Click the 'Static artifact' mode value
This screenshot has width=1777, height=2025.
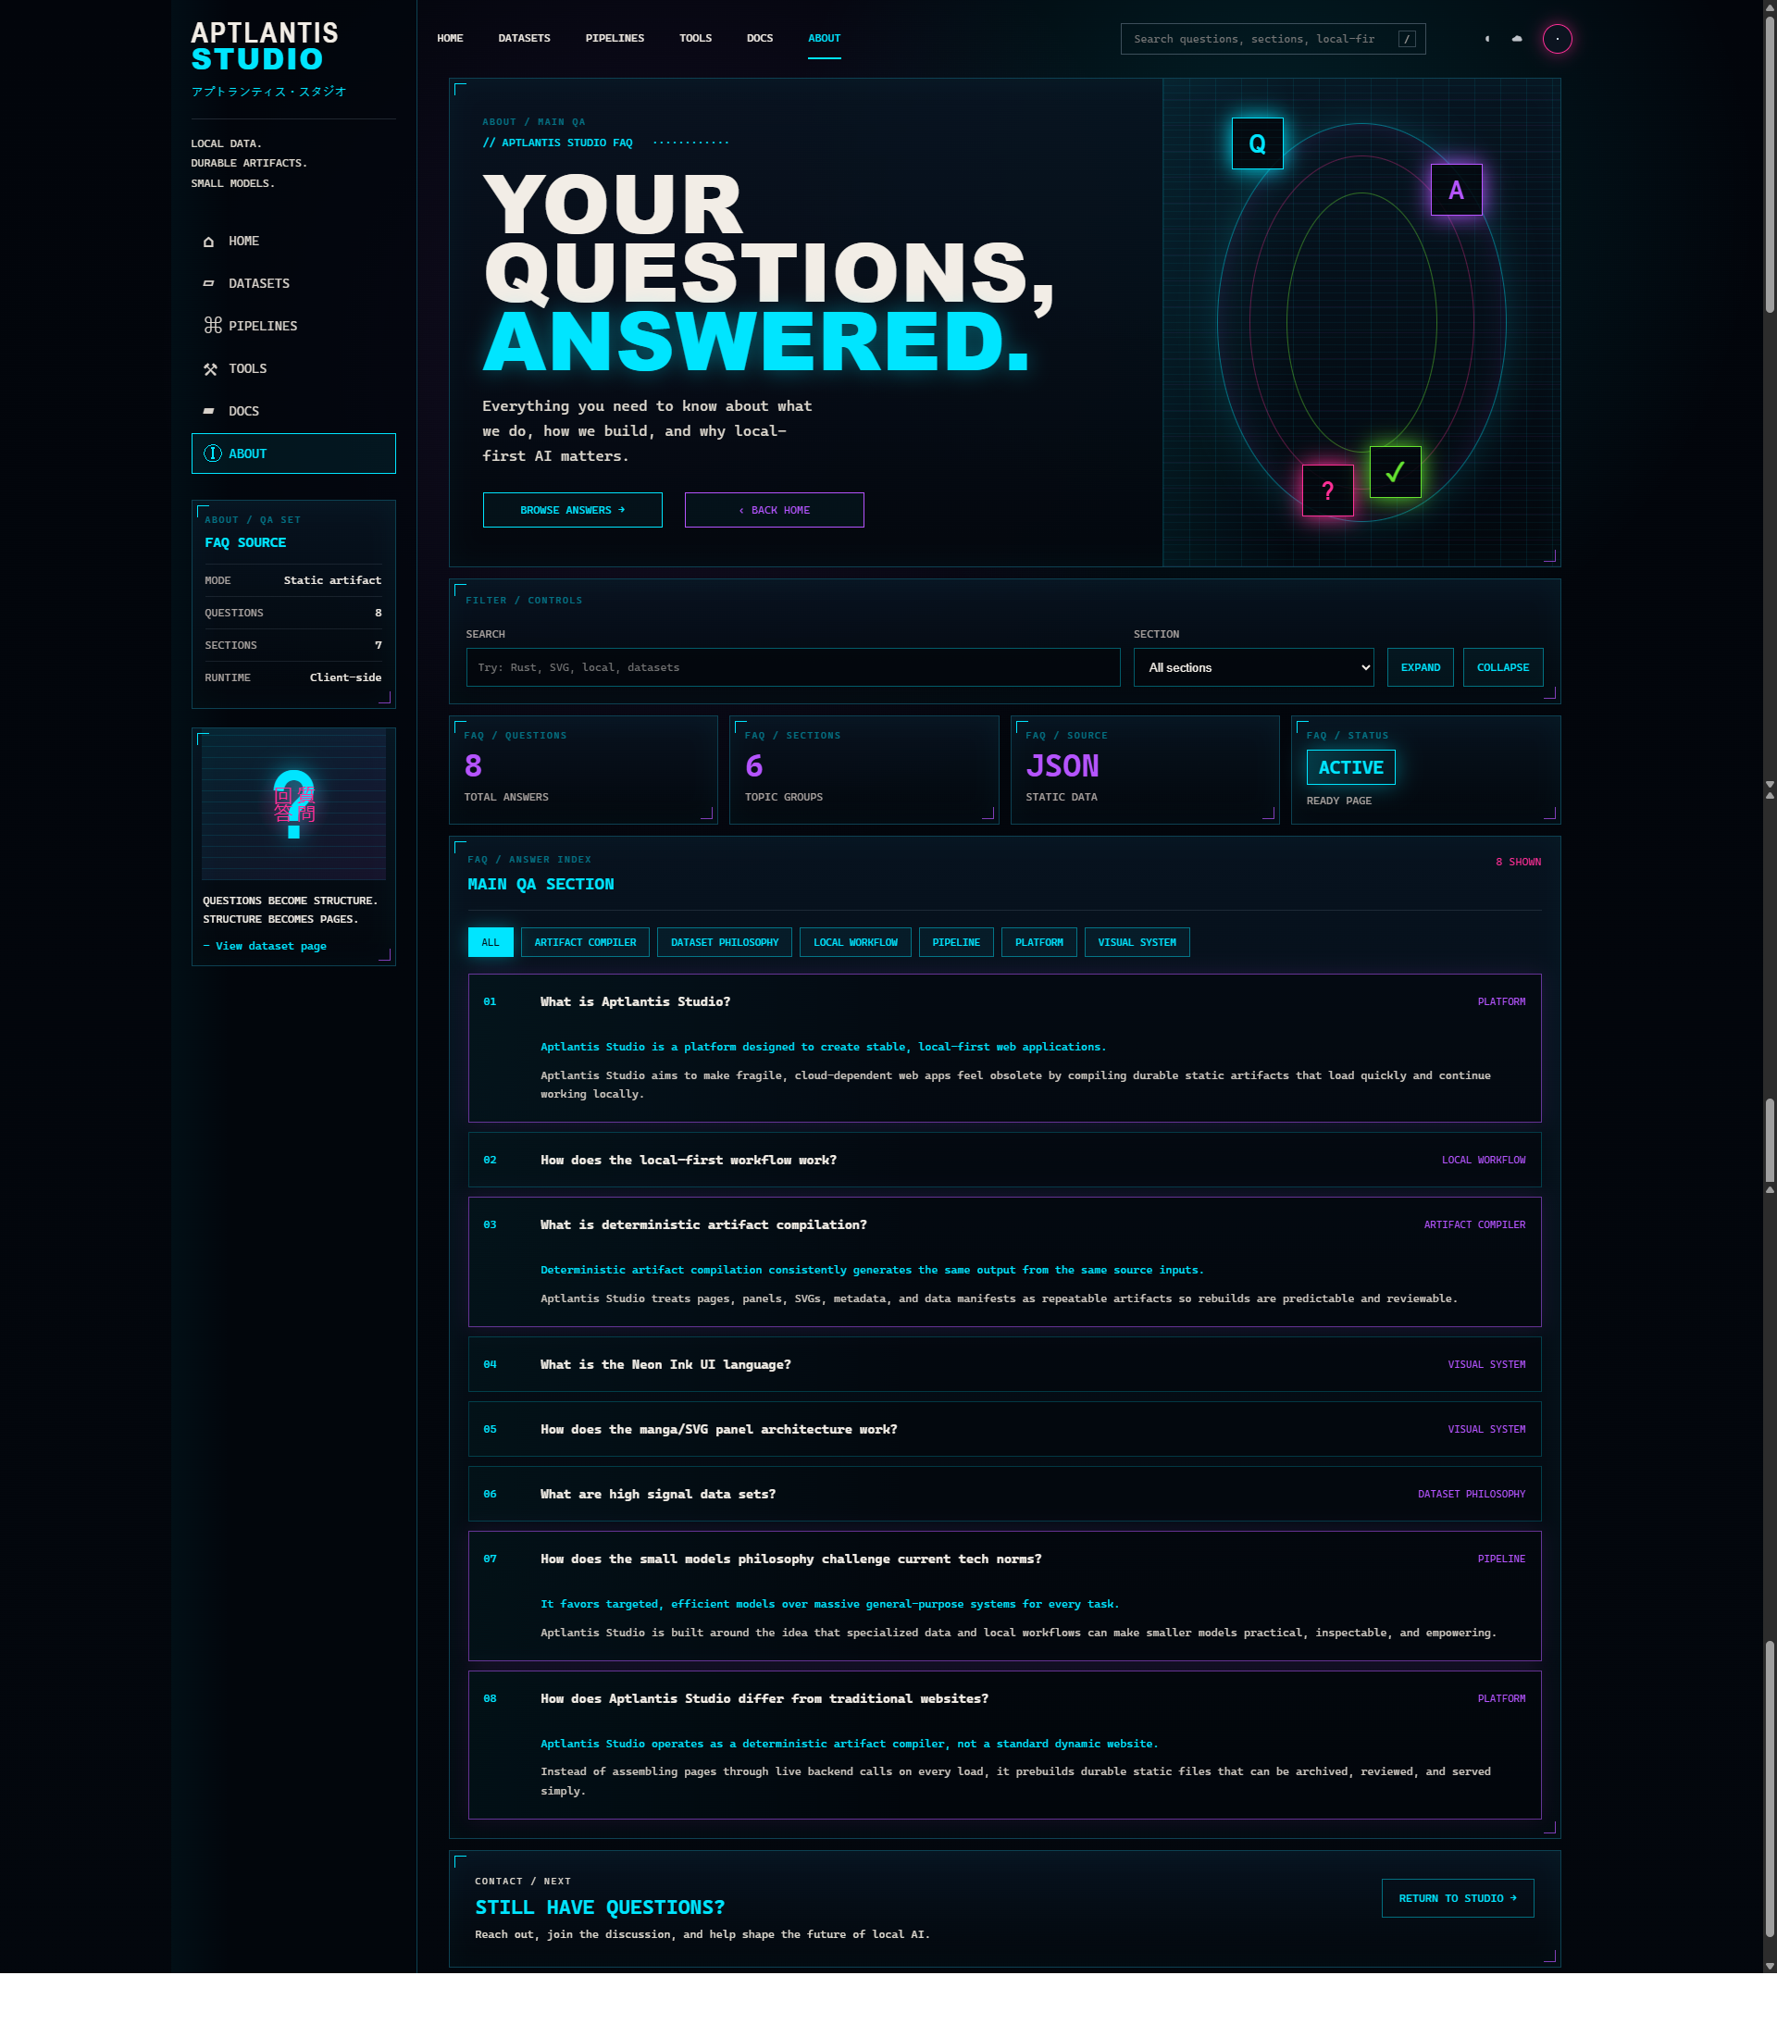[332, 581]
